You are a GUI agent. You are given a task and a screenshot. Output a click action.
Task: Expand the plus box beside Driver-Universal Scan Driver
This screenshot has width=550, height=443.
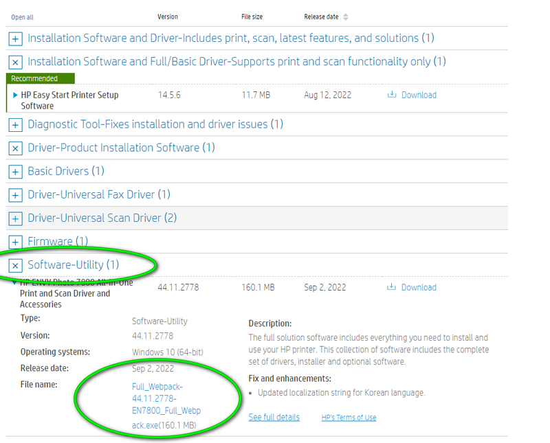[x=15, y=218]
